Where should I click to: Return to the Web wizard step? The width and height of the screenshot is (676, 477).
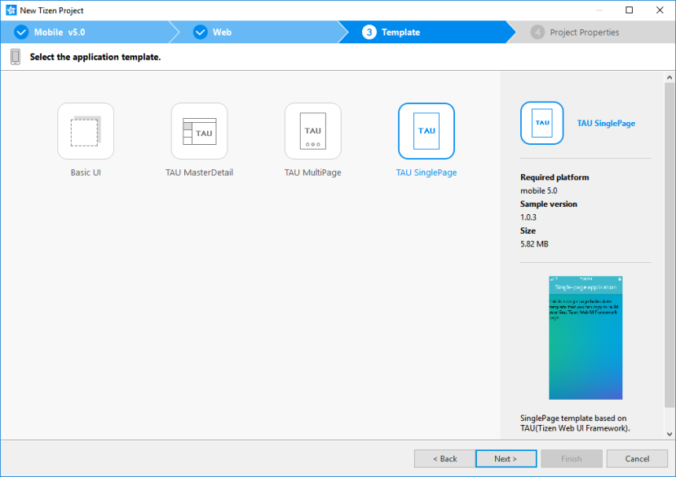pyautogui.click(x=222, y=33)
